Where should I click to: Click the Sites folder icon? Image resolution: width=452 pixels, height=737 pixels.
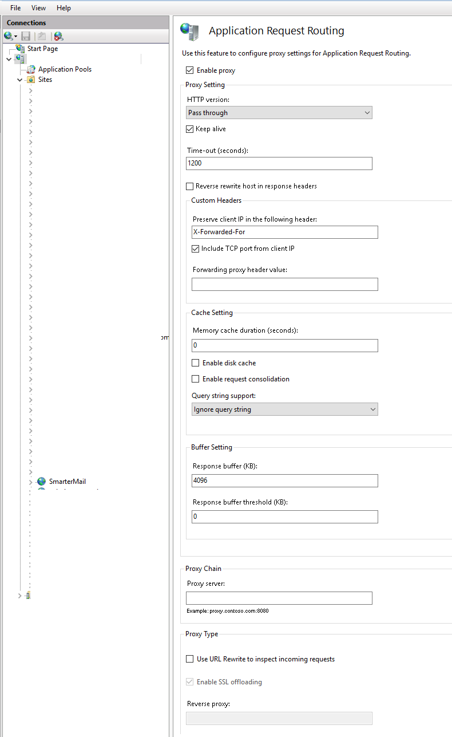pyautogui.click(x=30, y=79)
